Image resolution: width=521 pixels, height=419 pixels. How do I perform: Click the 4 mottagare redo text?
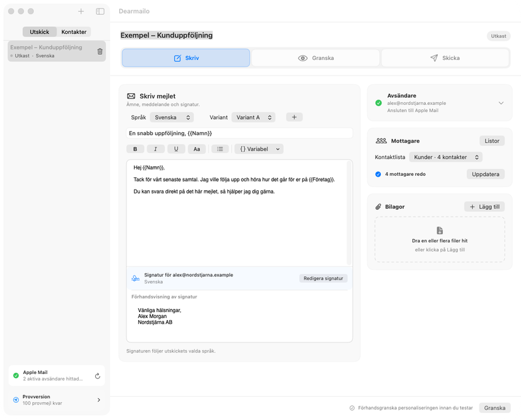pos(405,174)
